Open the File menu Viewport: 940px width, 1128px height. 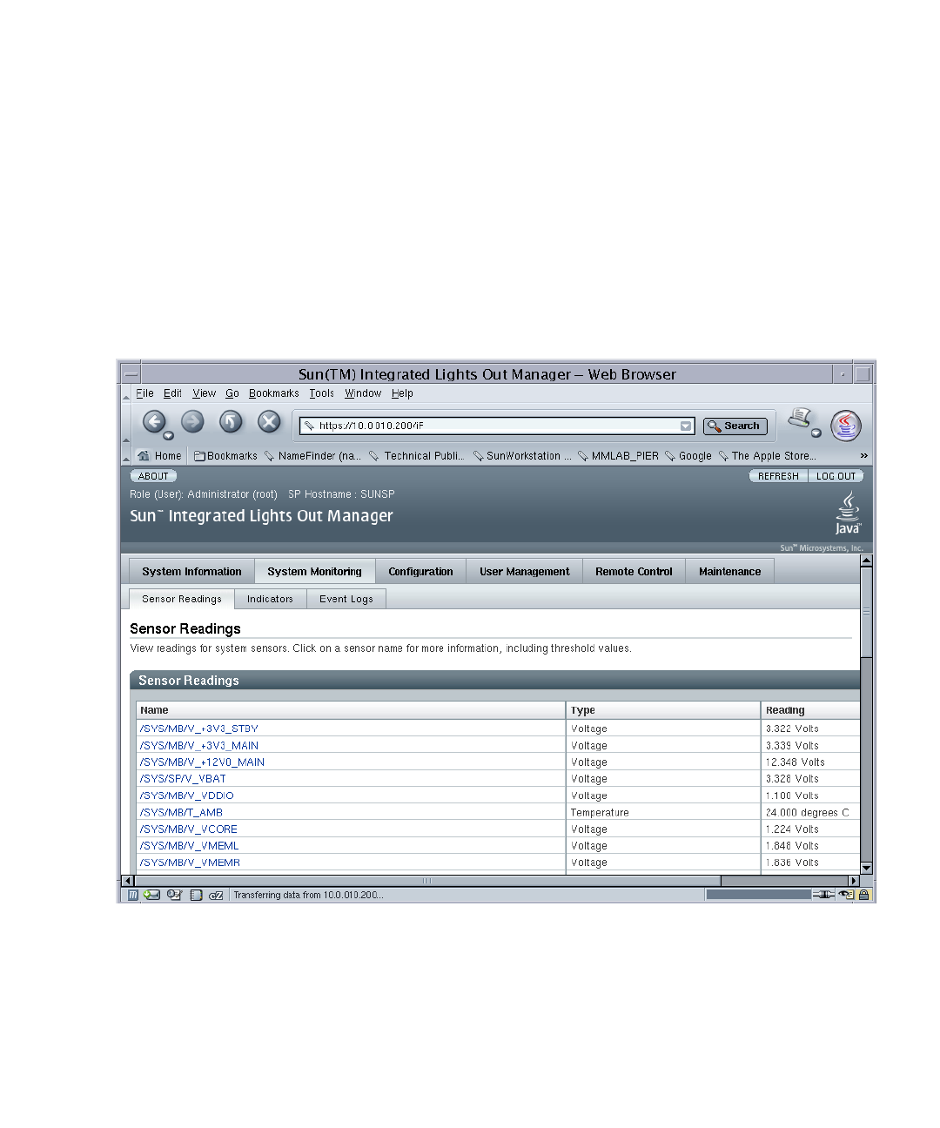click(x=144, y=393)
